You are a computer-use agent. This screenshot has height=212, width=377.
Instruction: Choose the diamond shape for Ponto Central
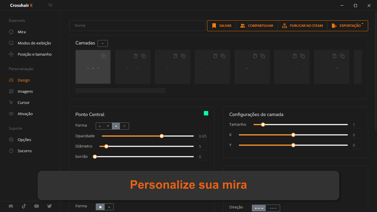click(x=108, y=126)
